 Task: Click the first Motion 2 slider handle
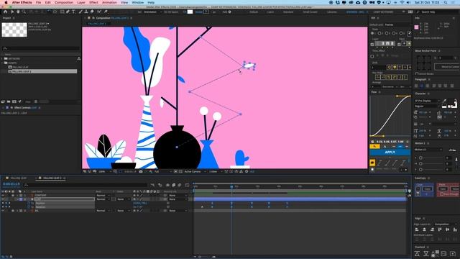420,158
